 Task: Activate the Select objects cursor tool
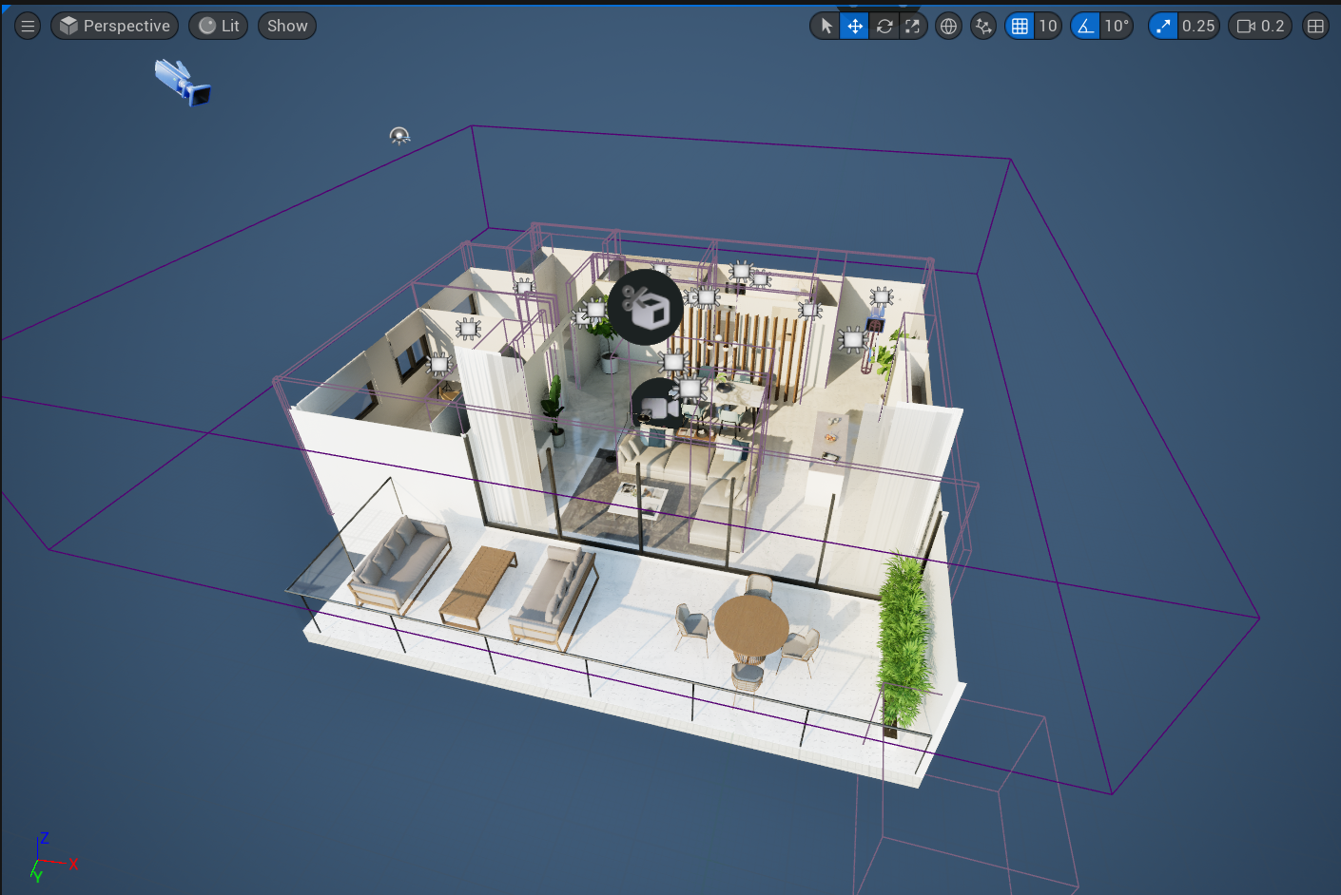click(x=826, y=26)
